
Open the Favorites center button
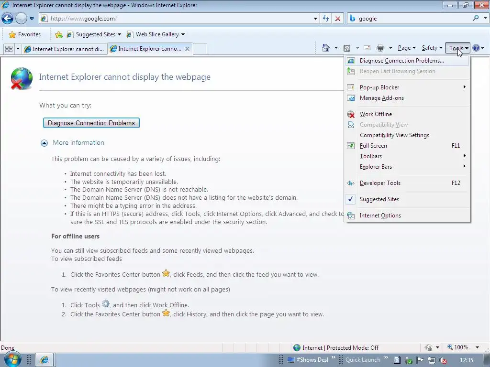pyautogui.click(x=25, y=34)
